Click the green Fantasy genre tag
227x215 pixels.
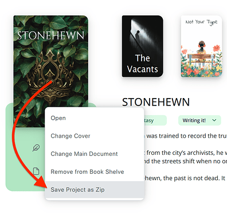[x=155, y=120]
